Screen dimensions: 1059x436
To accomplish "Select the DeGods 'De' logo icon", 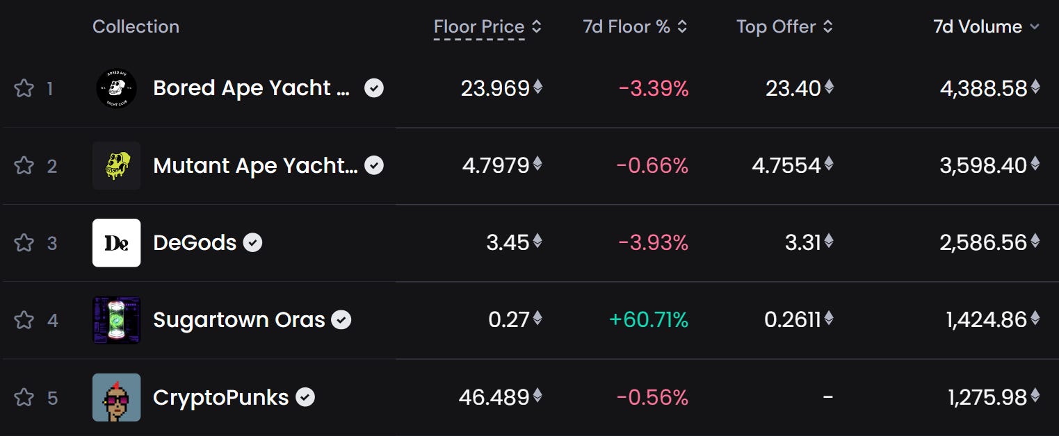I will pos(116,242).
